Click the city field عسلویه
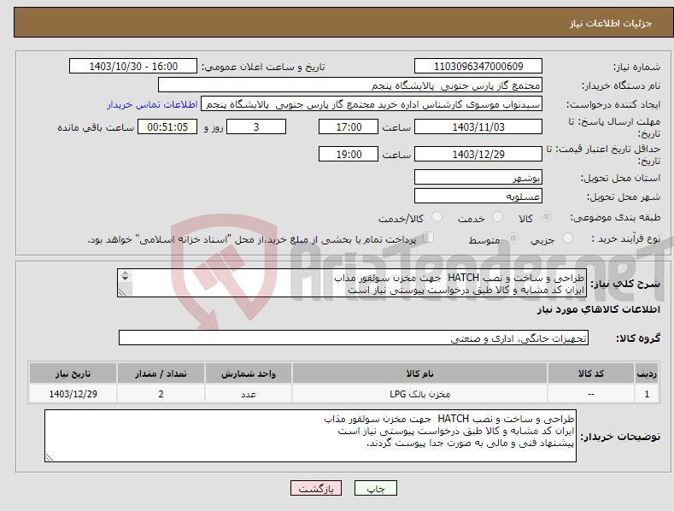Viewport: 674px width, 511px height. (x=478, y=196)
